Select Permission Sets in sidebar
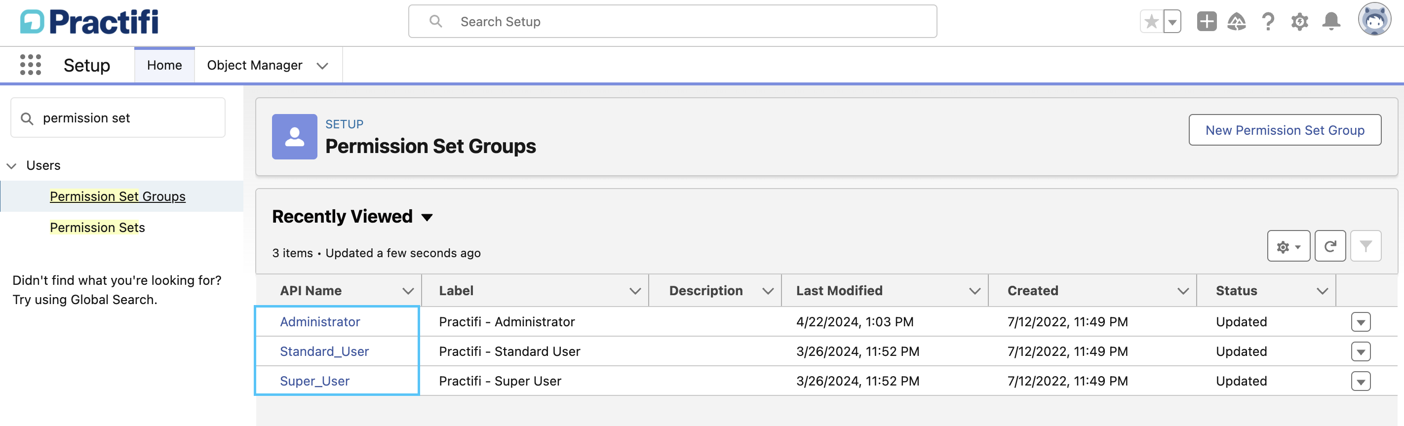 [98, 227]
